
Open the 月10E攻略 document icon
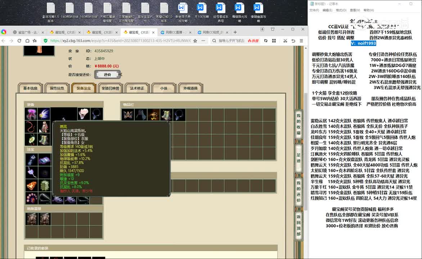(202, 11)
